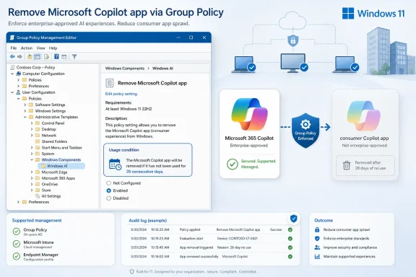This screenshot has height=277, width=416.
Task: Collapse the Administrative Templates folder
Action: coord(25,117)
